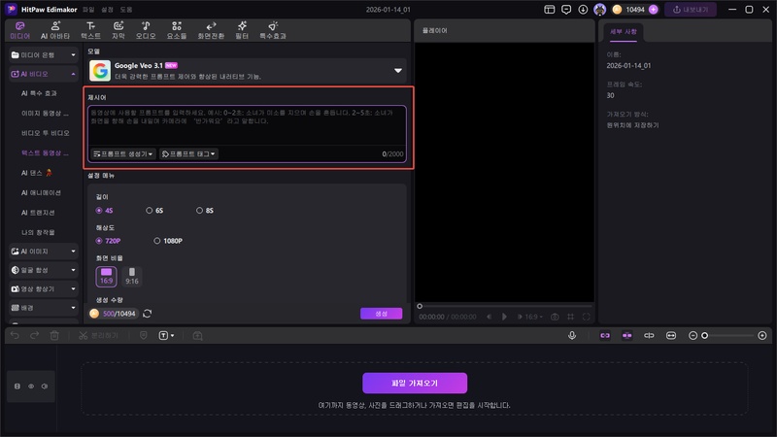Screen dimensions: 777x437
Task: Choose the 9:16 aspect ratio
Action: (132, 277)
